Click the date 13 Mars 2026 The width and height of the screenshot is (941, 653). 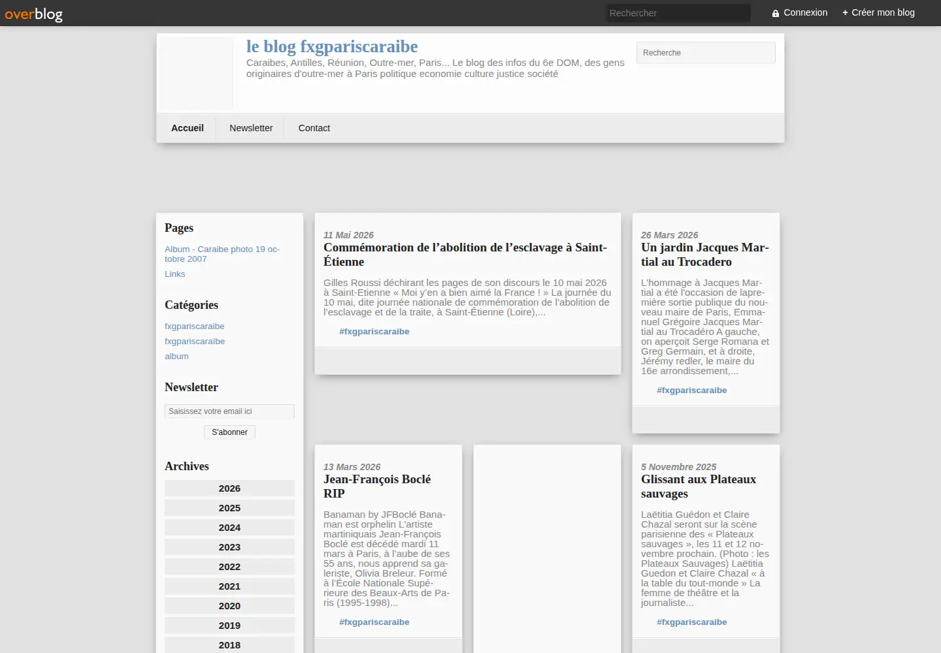click(352, 467)
